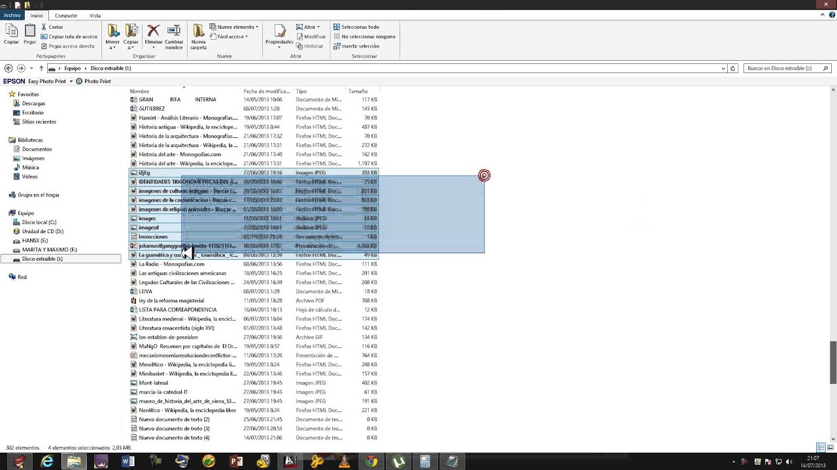
Task: Refresh the current folder view
Action: [x=732, y=68]
